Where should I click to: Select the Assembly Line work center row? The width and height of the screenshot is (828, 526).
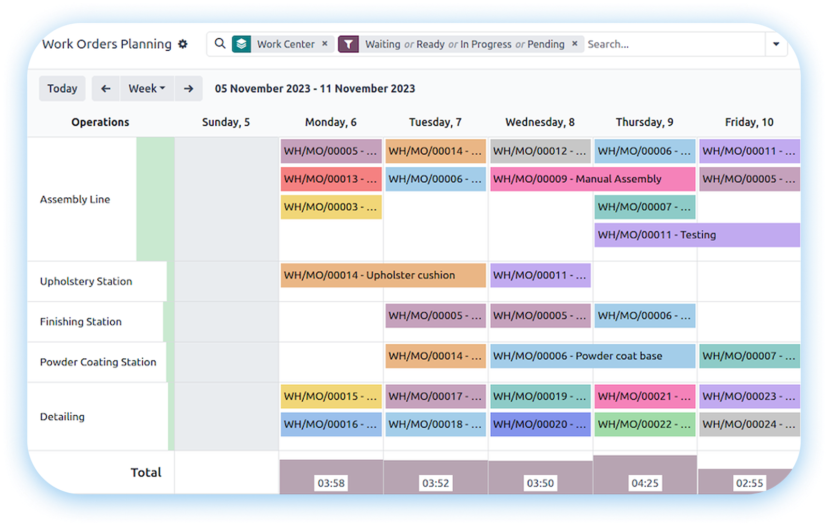coord(75,199)
